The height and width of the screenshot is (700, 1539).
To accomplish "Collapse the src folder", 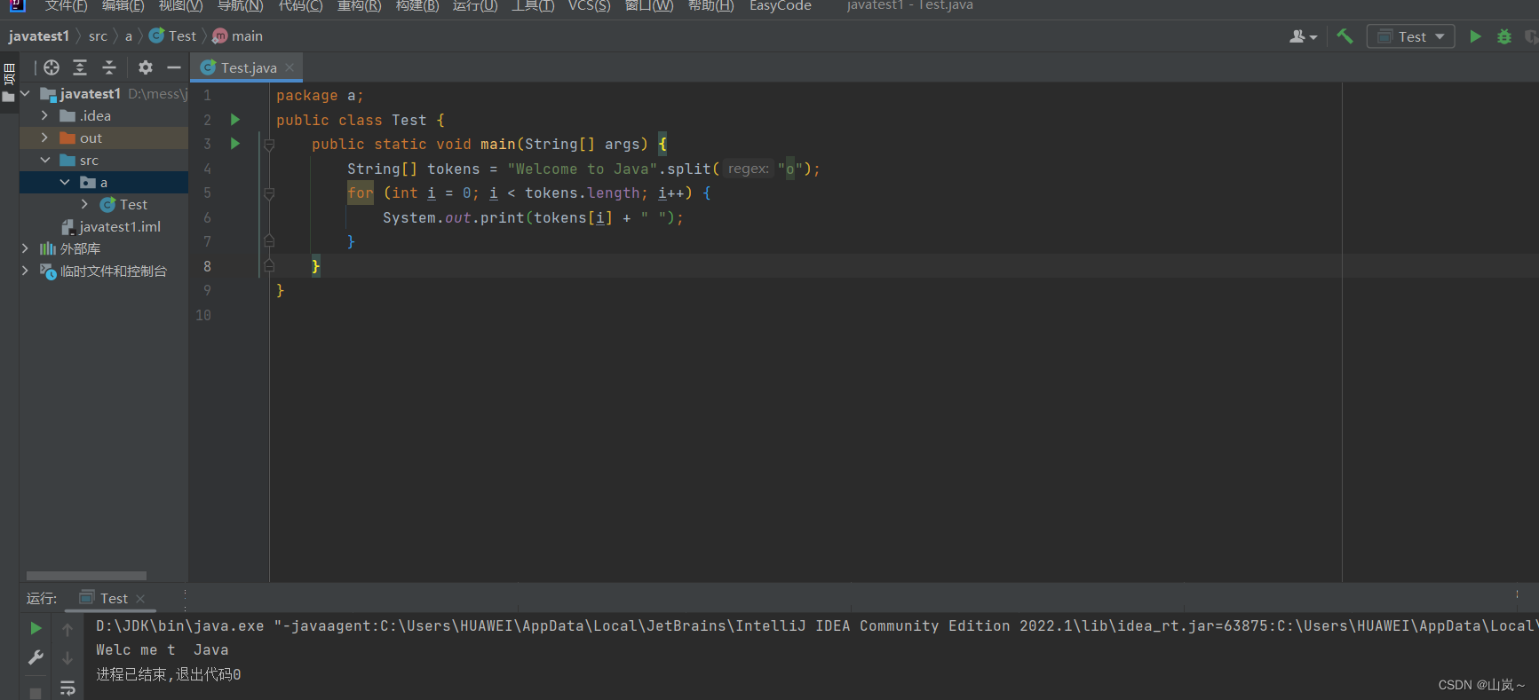I will click(44, 160).
